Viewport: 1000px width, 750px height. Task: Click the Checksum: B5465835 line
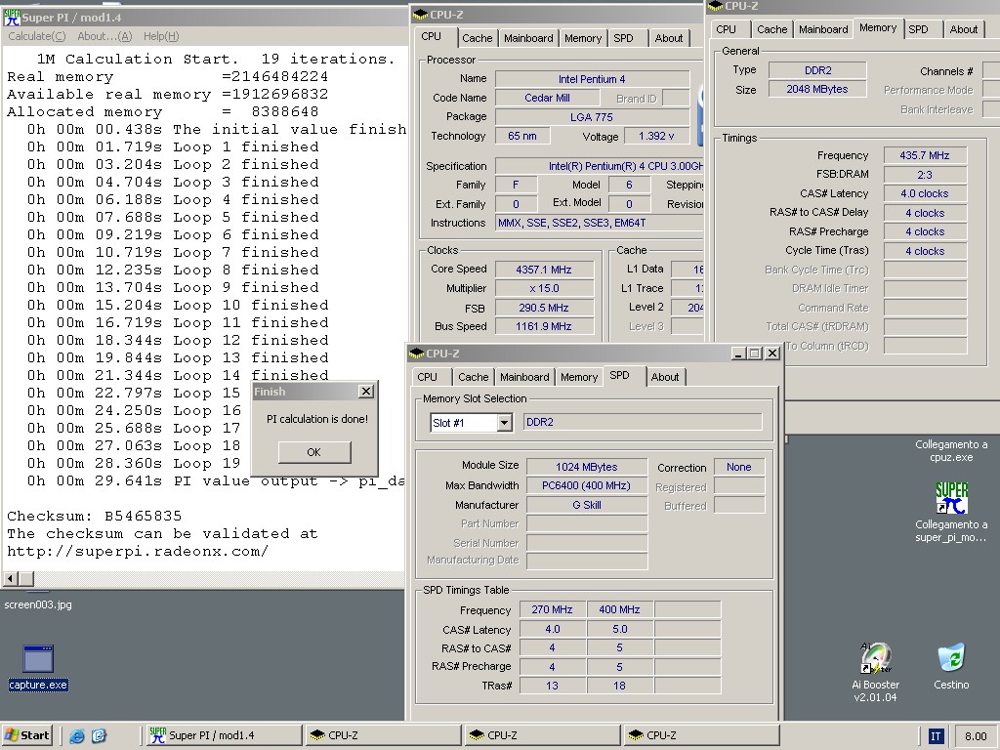pos(95,516)
